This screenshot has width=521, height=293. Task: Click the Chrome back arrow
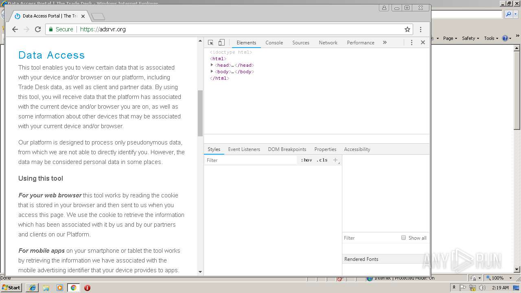[15, 29]
